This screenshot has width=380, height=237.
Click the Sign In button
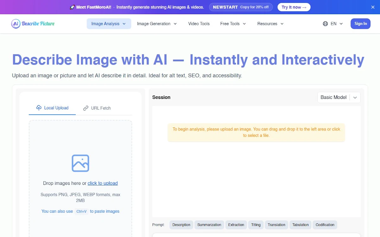coord(360,24)
